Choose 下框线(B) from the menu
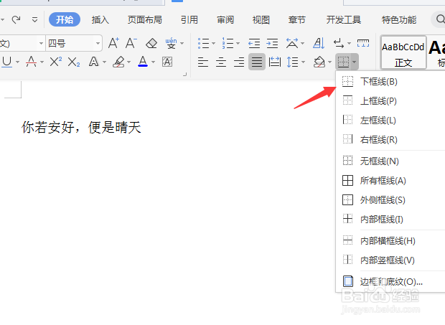The image size is (445, 325). pos(390,82)
